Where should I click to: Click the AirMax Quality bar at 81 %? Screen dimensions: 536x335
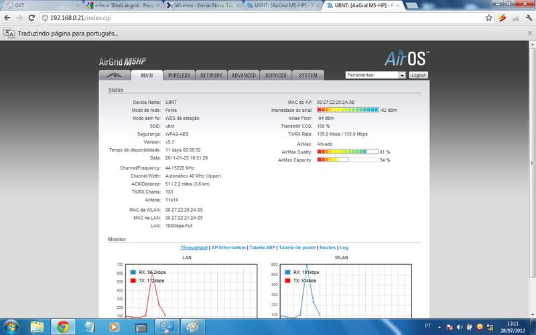click(348, 152)
